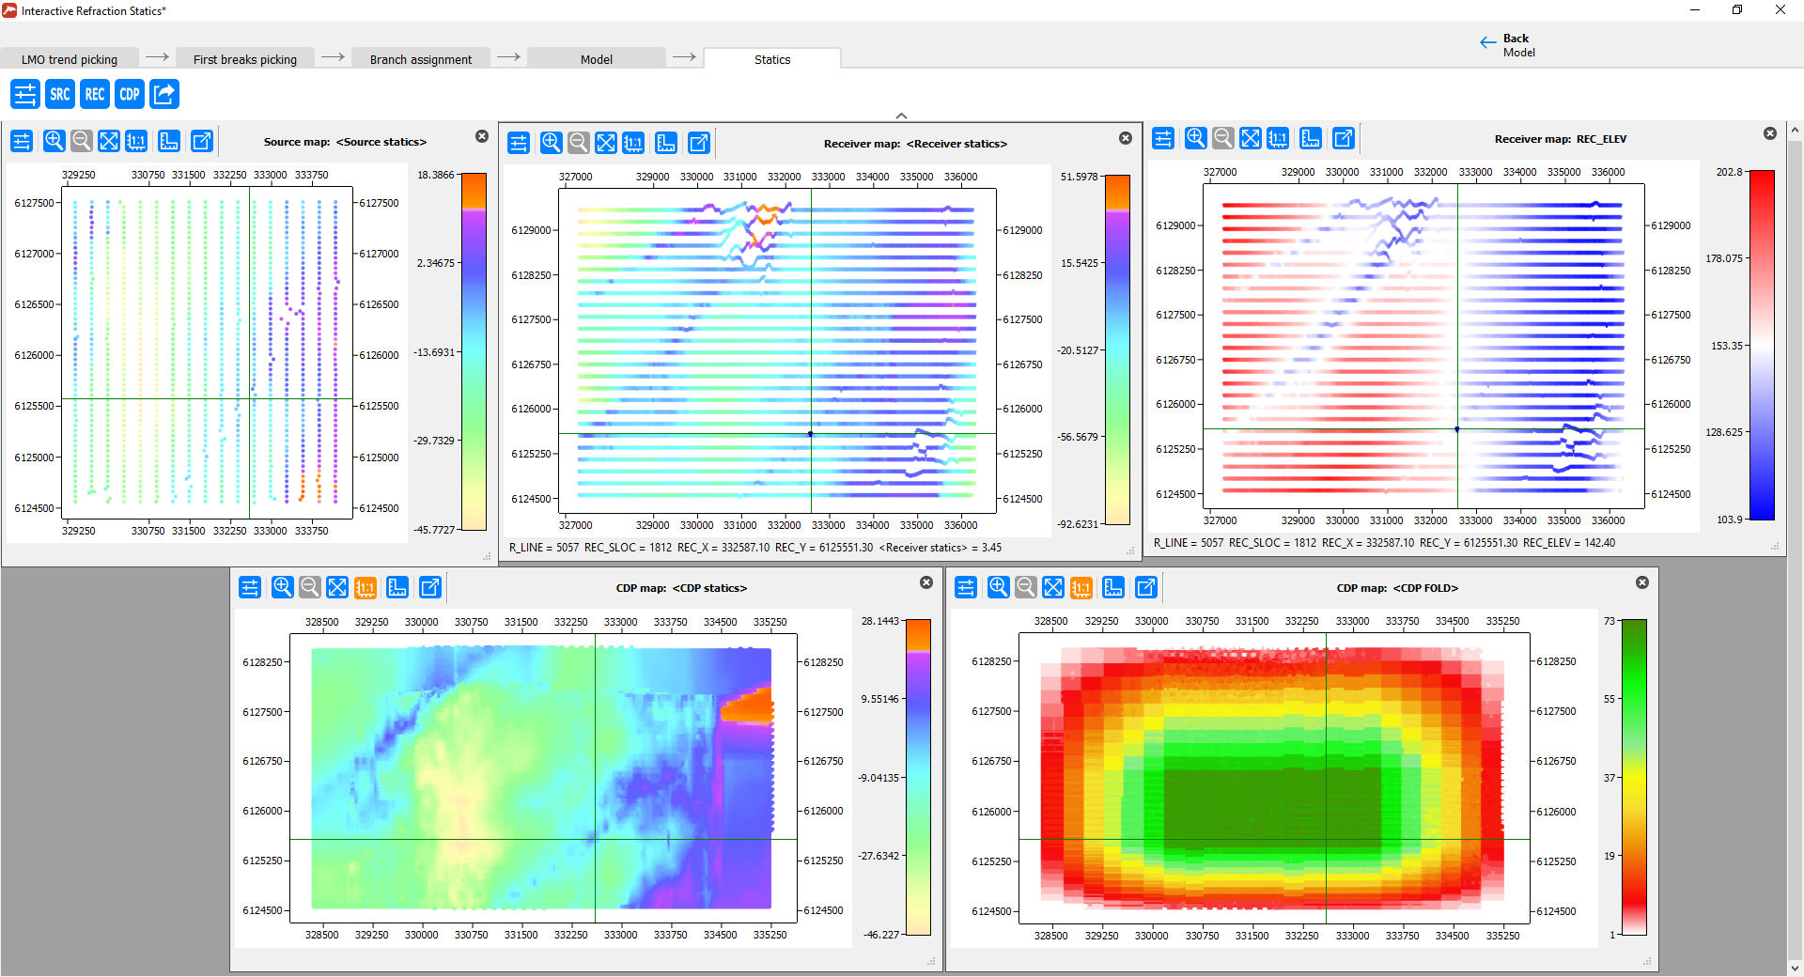Close the REC_ELEV receiver map panel
Image resolution: width=1804 pixels, height=977 pixels.
(x=1770, y=133)
